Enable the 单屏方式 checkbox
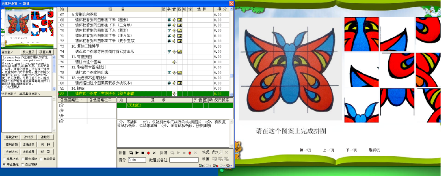This screenshot has height=176, width=441. click(4, 159)
